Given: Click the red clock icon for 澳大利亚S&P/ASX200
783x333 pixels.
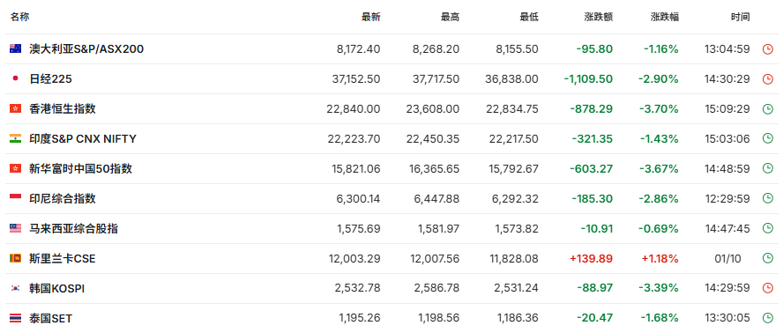Looking at the screenshot, I should coord(767,49).
